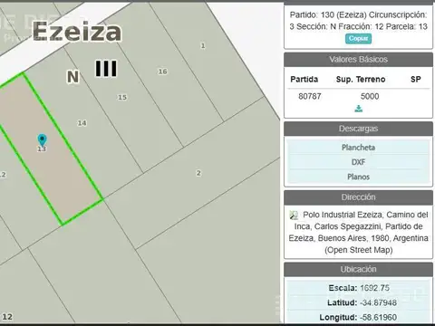
Task: Select parcel 2 on the map
Action: 198,173
